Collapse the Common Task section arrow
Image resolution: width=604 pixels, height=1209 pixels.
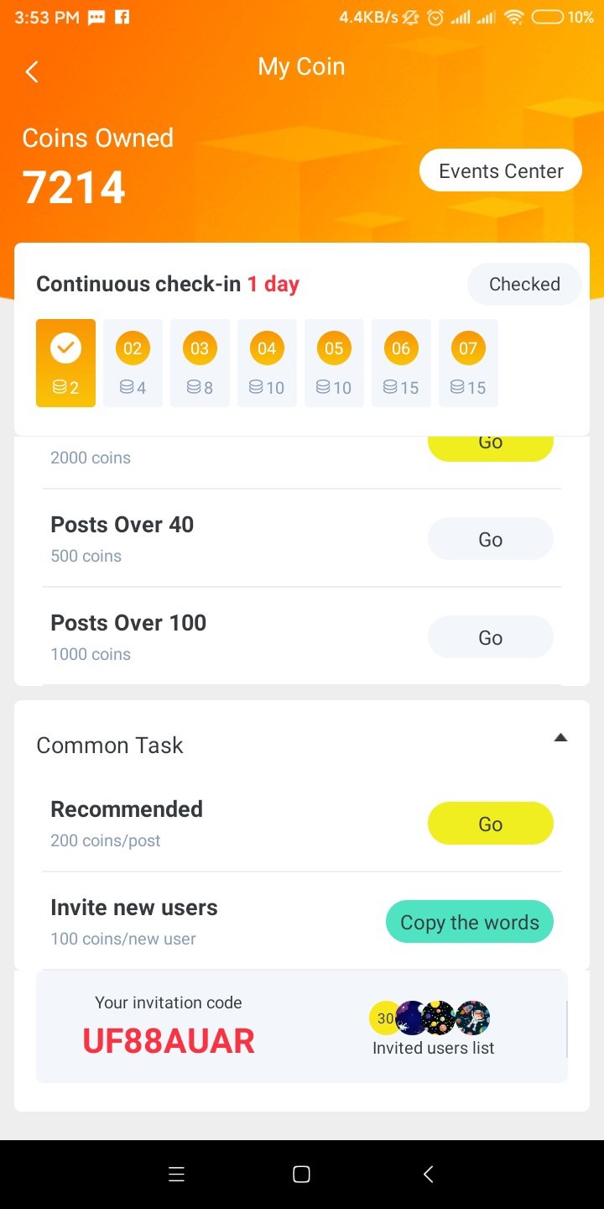tap(561, 738)
